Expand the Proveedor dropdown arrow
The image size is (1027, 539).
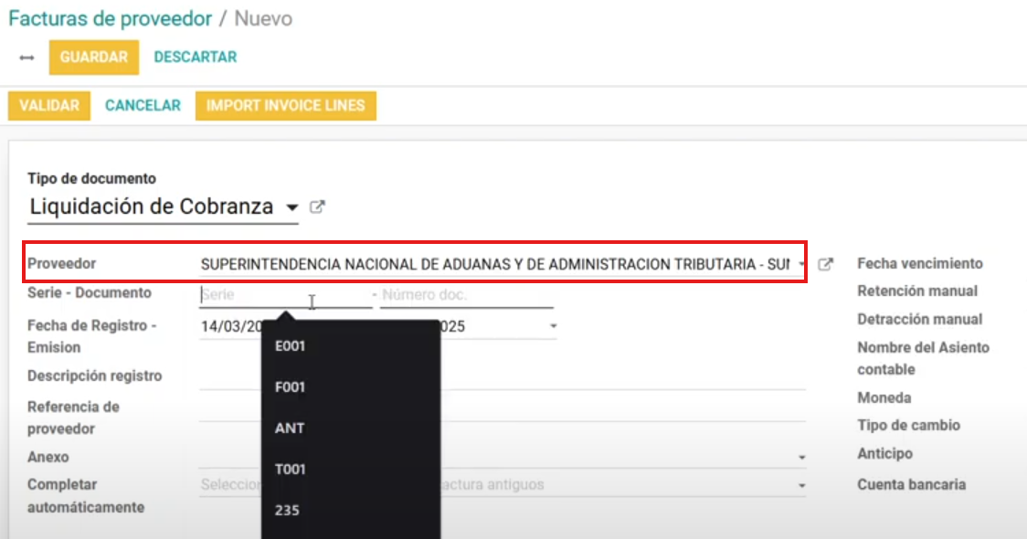[801, 265]
